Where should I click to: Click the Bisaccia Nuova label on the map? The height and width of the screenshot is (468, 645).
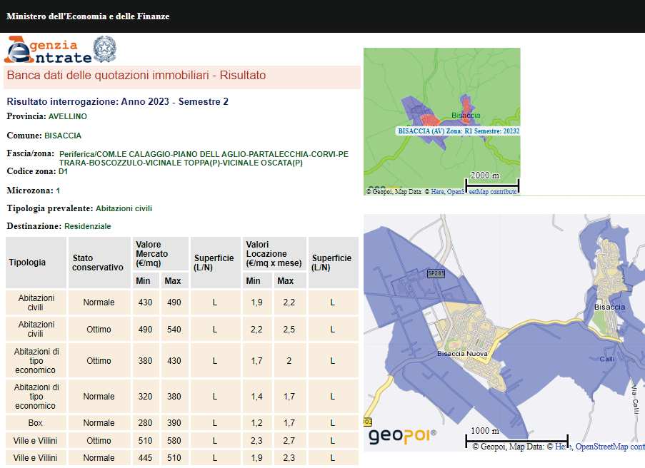pos(461,353)
